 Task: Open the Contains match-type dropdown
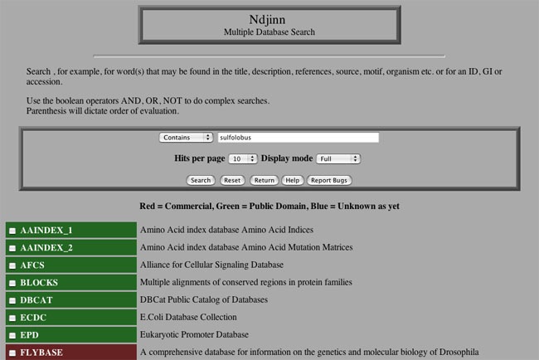186,137
